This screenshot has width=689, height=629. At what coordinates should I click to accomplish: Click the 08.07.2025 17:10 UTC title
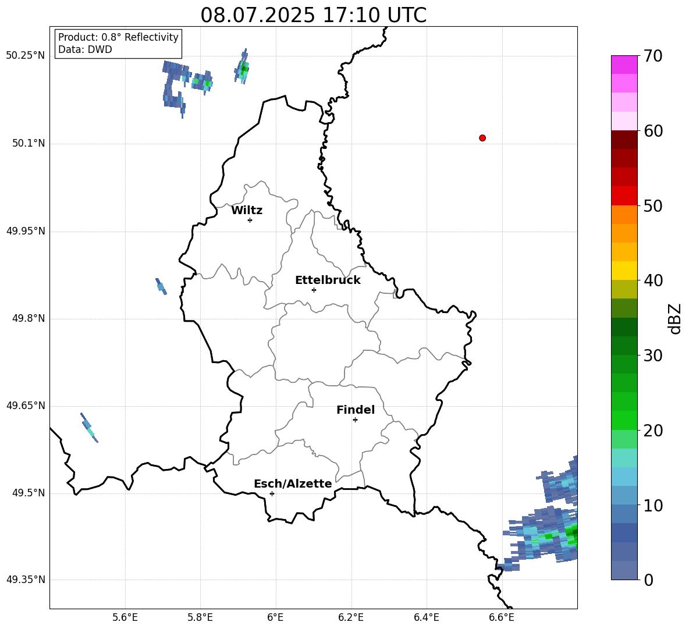pos(314,15)
